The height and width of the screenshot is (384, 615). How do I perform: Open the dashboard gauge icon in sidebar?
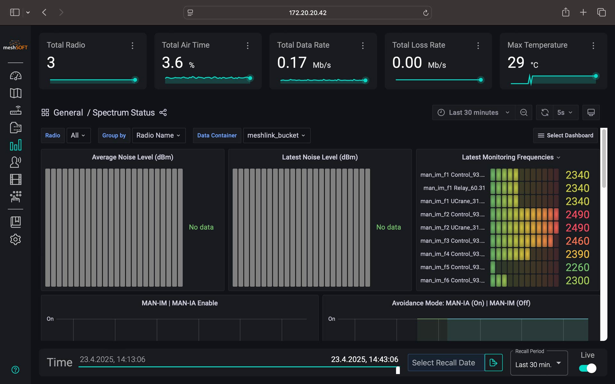(x=15, y=76)
